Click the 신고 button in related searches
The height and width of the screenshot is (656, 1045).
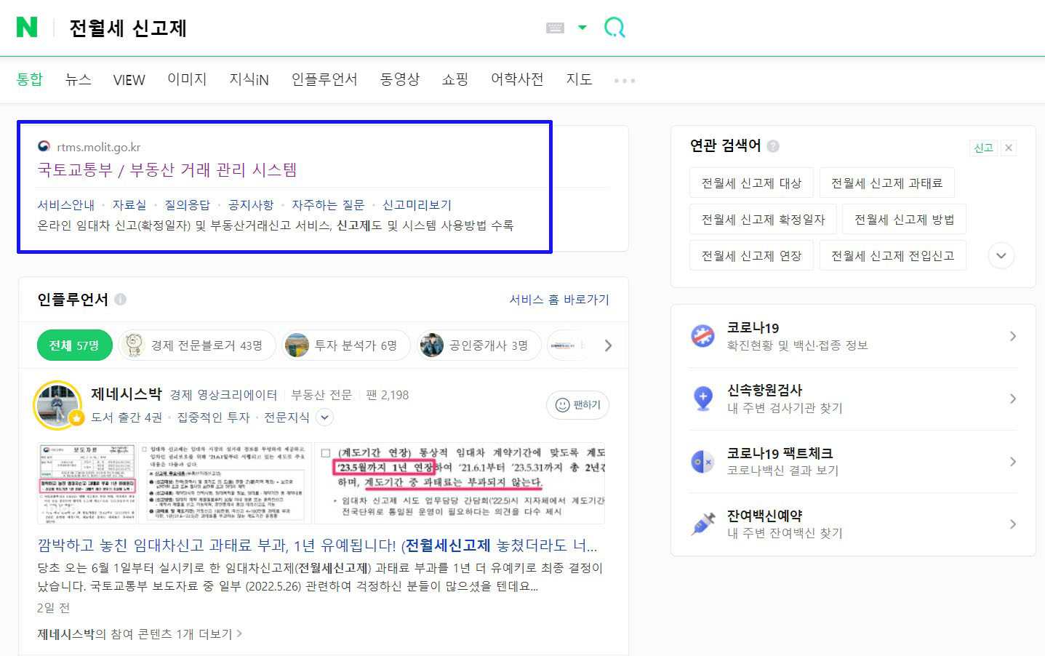coord(984,148)
